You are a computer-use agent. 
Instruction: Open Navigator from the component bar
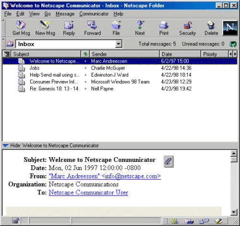click(x=174, y=221)
